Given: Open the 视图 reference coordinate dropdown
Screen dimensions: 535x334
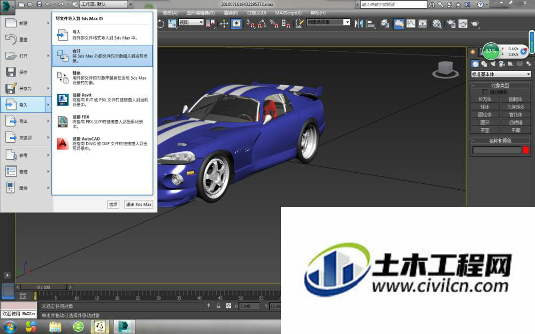Looking at the screenshot, I should coord(191,22).
